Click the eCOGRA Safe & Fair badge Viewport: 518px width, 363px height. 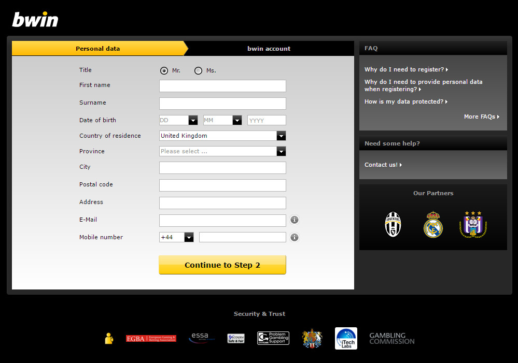(236, 339)
